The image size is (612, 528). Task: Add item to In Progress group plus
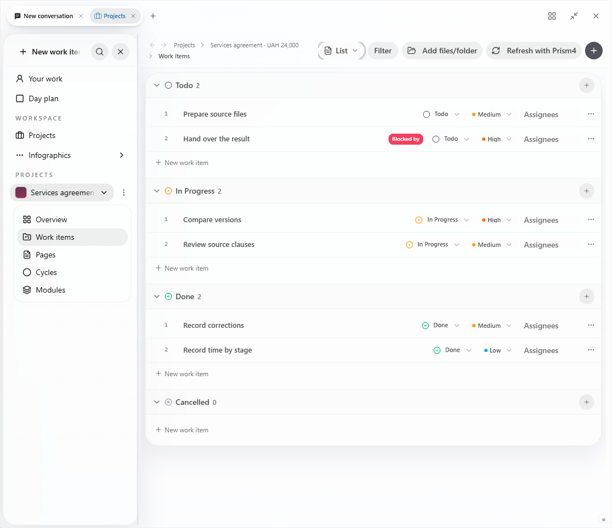coord(586,191)
